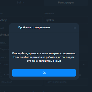Focus the Фамилия field containing Rjdfkm

[66, 20]
